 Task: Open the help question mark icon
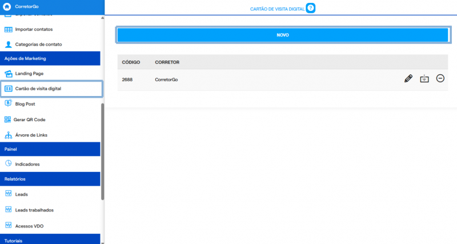tap(310, 8)
